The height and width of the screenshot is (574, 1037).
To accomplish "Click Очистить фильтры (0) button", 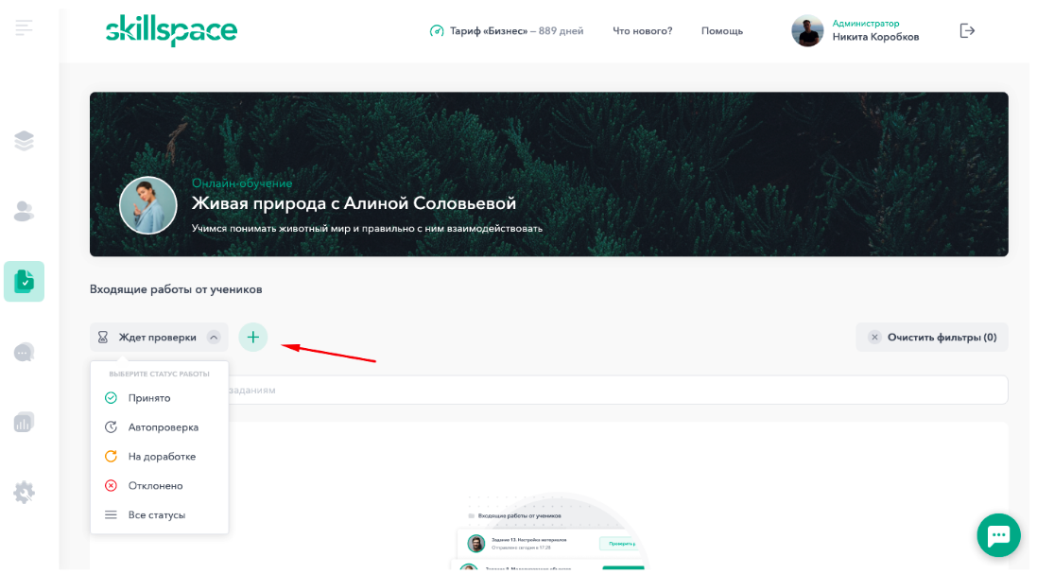I will pos(932,338).
